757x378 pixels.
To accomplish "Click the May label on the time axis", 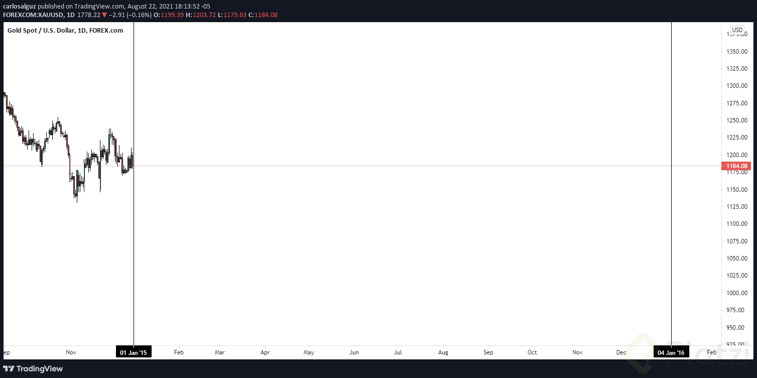I will click(x=309, y=352).
